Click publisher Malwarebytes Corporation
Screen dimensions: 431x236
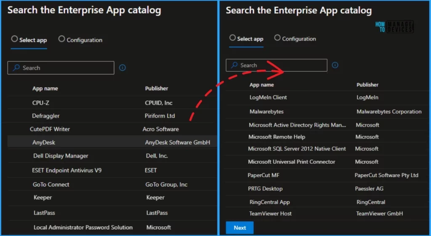point(389,112)
